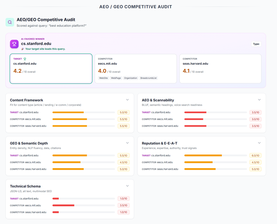Click the BreadcrumbList schema tag
Screen dimensions: 277x224
(x=148, y=78)
